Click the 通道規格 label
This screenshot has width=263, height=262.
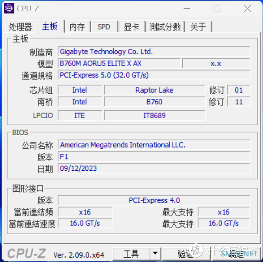[x=37, y=76]
